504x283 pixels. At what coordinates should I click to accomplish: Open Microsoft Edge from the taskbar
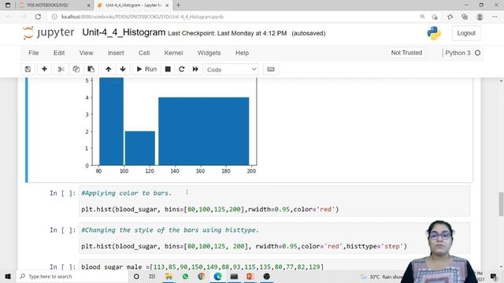tap(217, 276)
